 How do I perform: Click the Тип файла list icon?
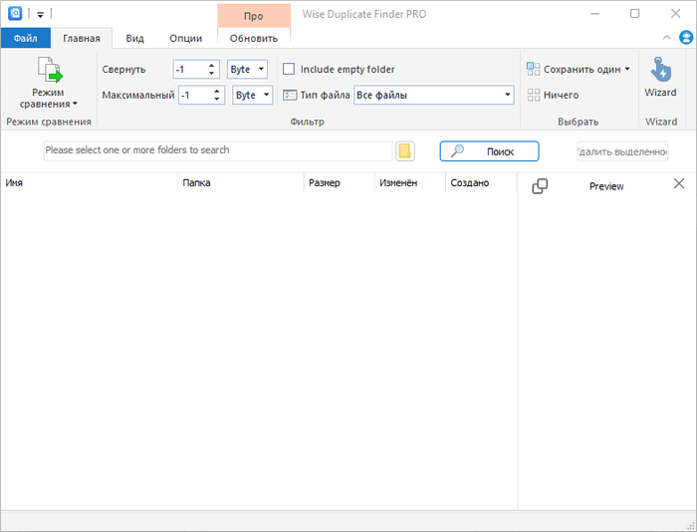[290, 96]
